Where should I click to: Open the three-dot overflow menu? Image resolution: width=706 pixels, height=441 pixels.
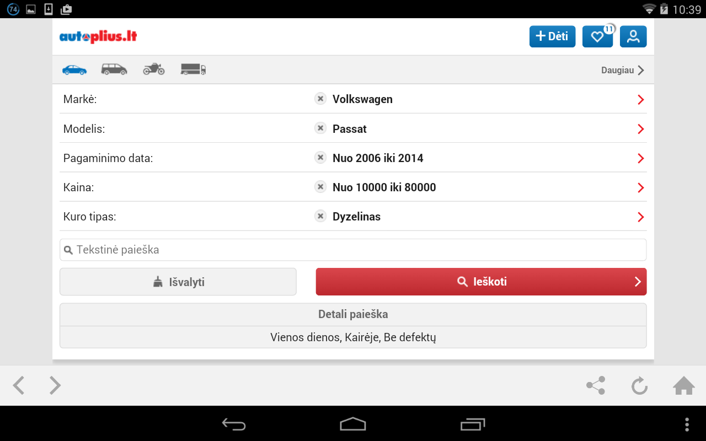[687, 424]
